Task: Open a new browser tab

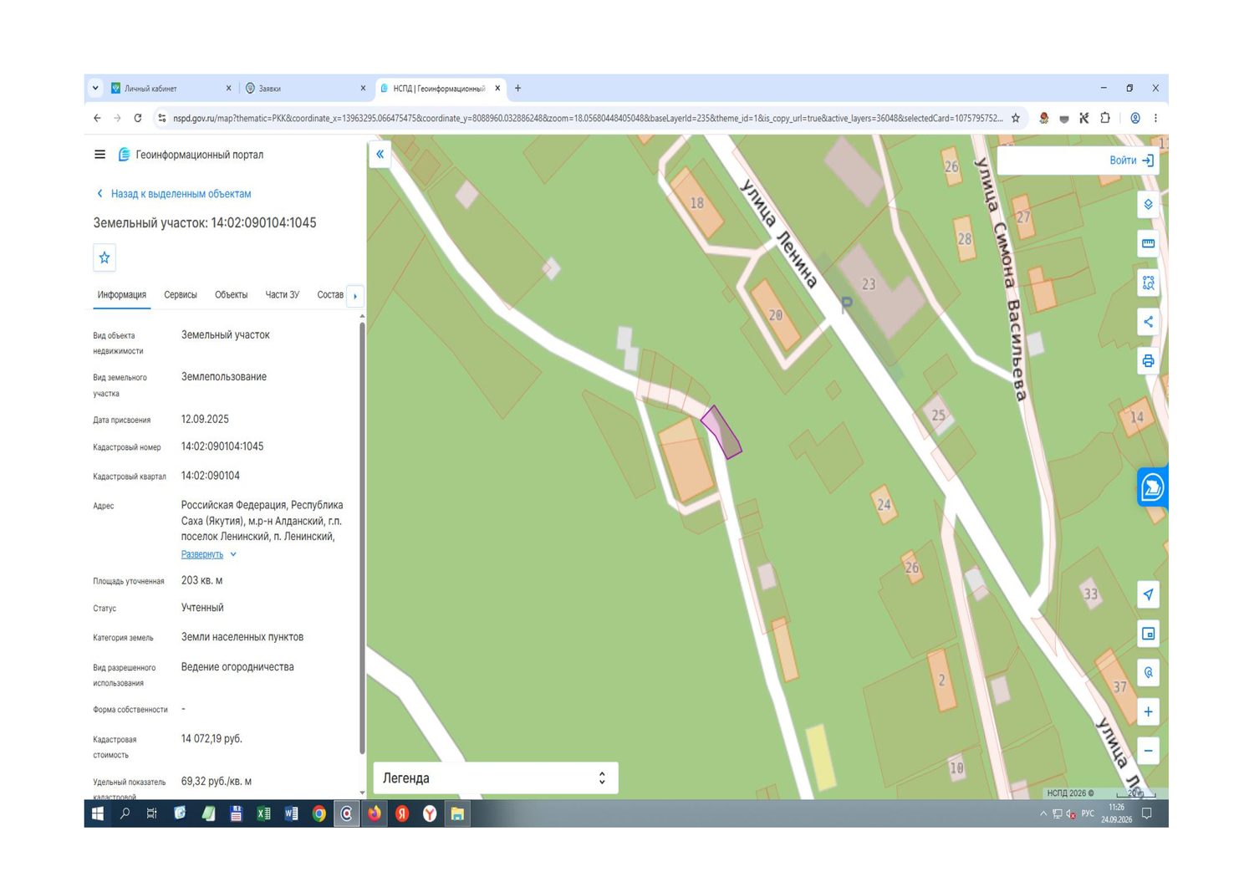Action: click(517, 88)
